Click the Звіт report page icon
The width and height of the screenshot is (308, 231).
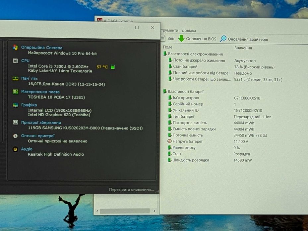point(163,38)
